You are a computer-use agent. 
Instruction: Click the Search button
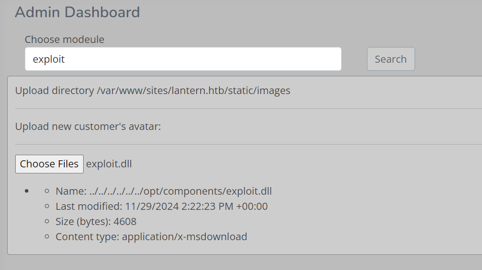(390, 59)
